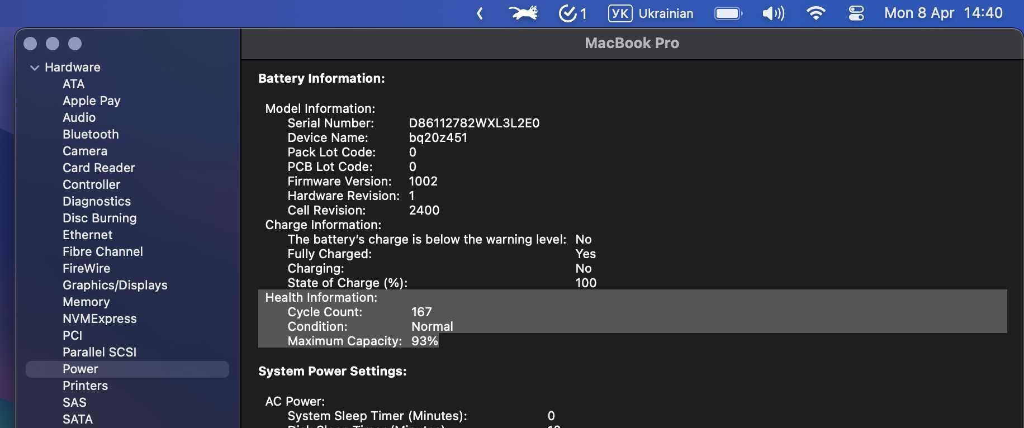Image resolution: width=1024 pixels, height=428 pixels.
Task: Click the Battery Information heading
Action: click(x=321, y=78)
